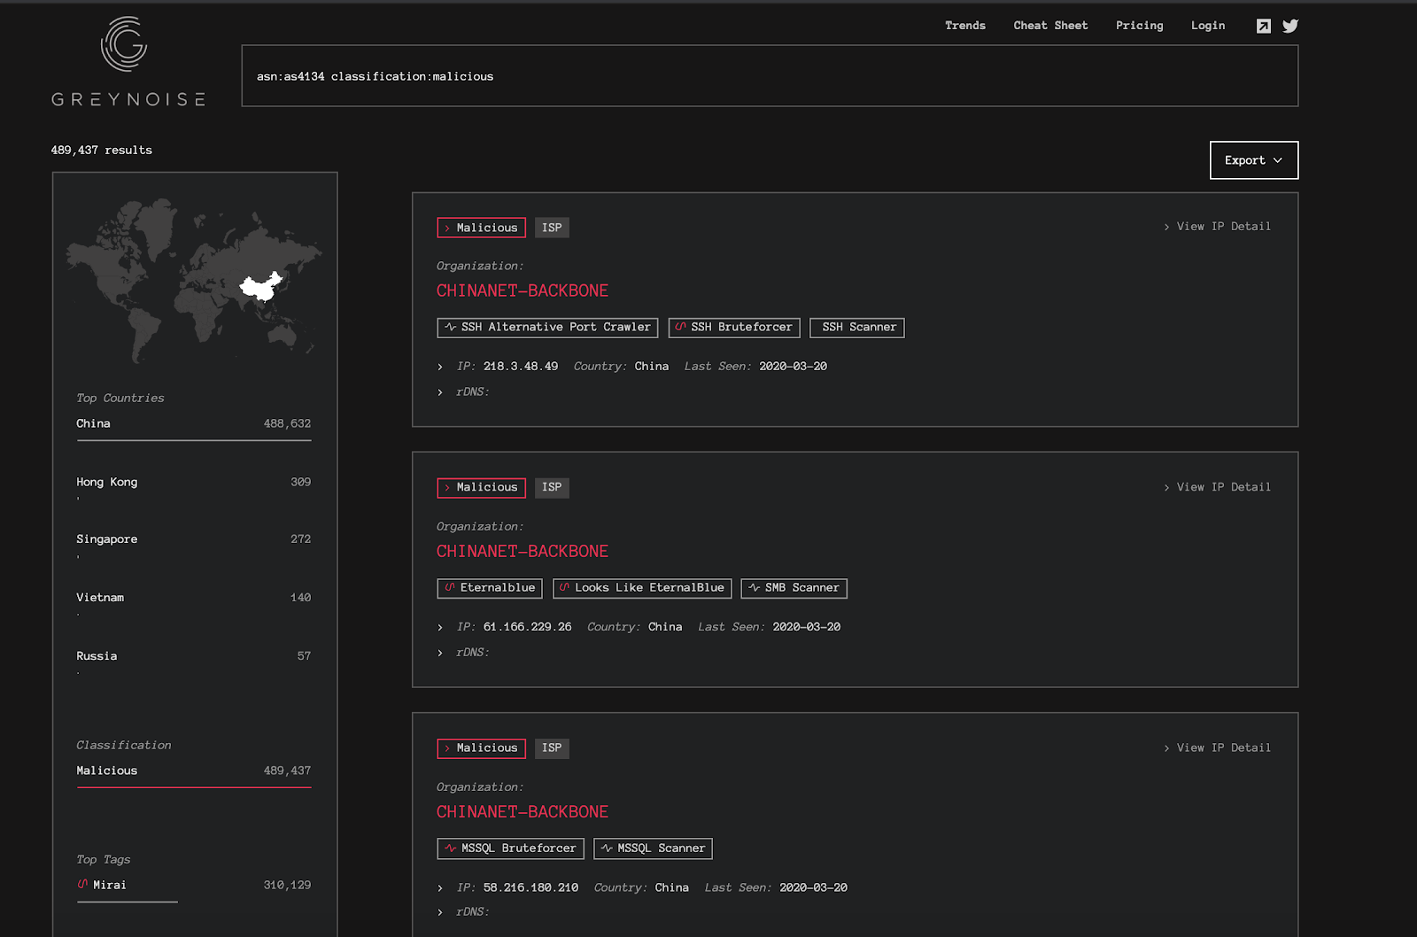Click the Mirai tag icon

82,884
